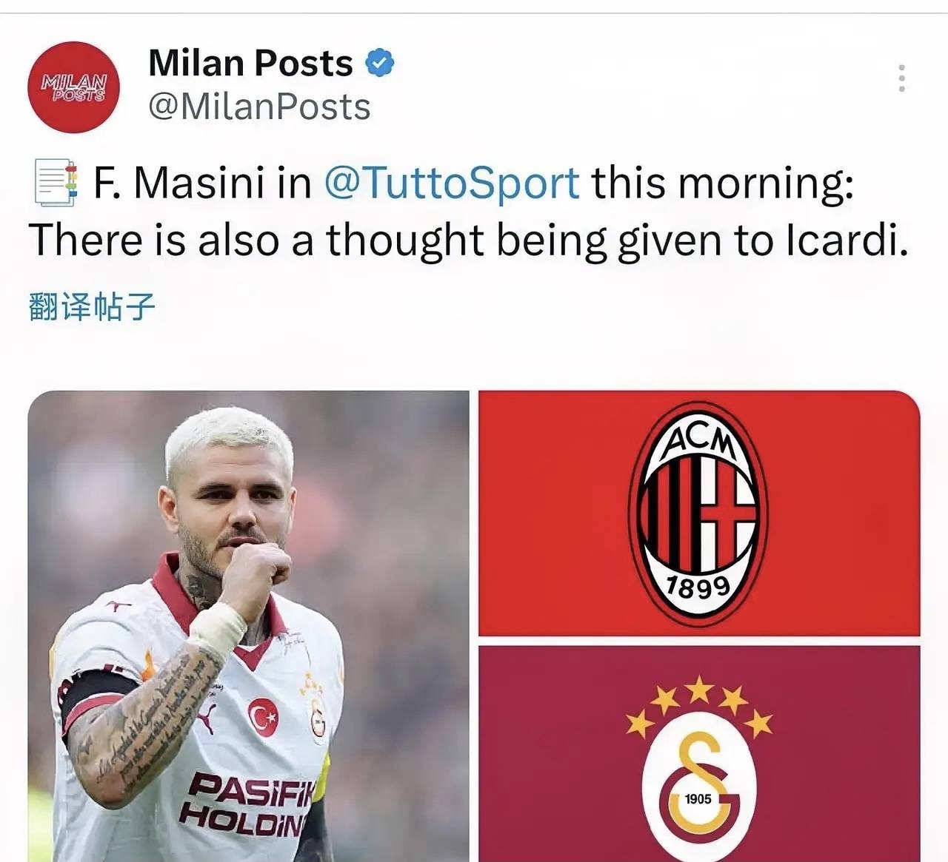Open the maroon Galatasaray image tile
948x862 pixels.
click(x=699, y=754)
